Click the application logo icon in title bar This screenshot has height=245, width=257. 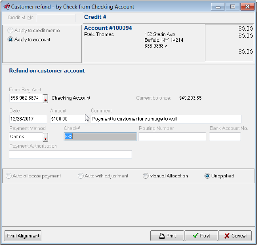(7, 7)
